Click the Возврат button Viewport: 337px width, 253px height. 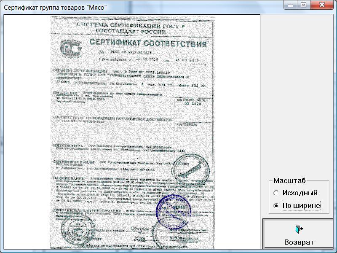tap(298, 234)
